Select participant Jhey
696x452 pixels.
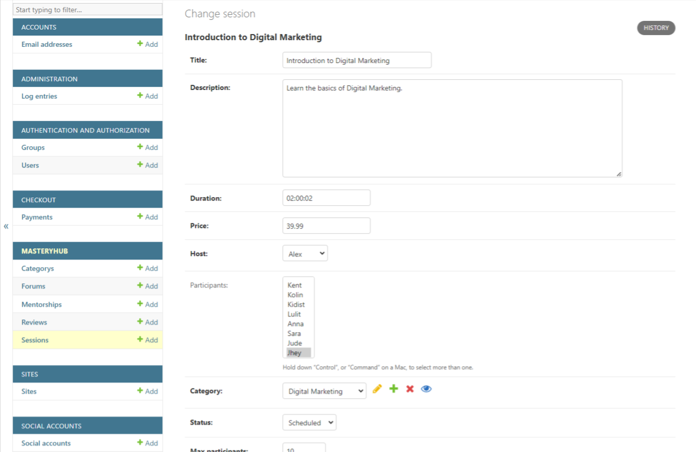(298, 352)
